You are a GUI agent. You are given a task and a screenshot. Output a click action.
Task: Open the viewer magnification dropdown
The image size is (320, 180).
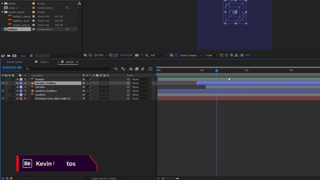pos(100,55)
